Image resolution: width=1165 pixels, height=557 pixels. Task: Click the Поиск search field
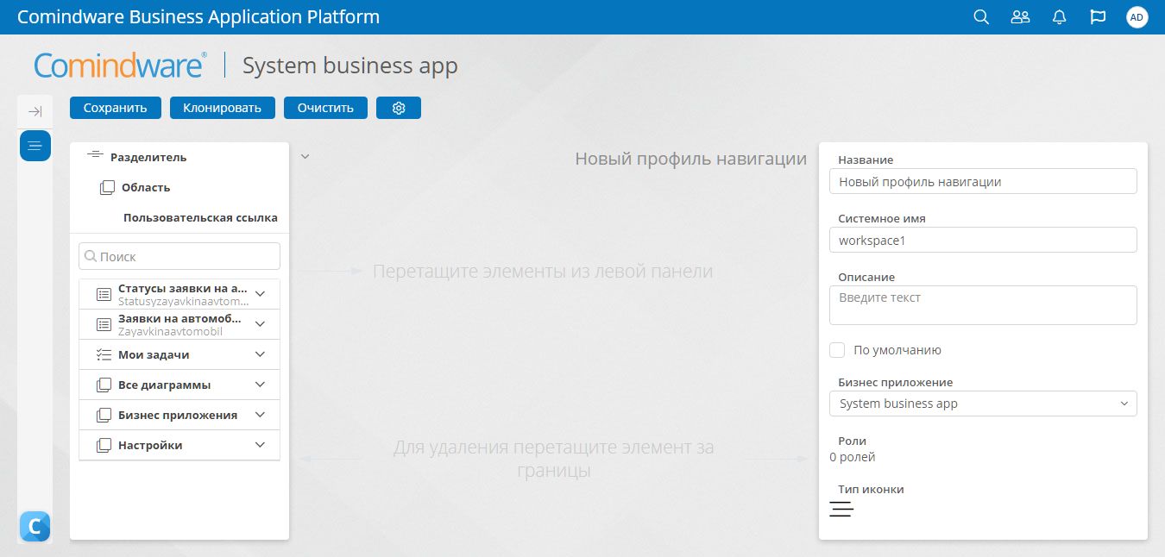[179, 256]
